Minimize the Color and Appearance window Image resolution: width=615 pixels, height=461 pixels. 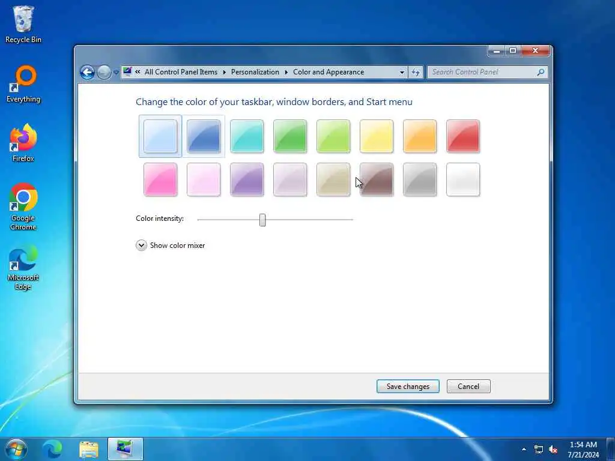(496, 51)
